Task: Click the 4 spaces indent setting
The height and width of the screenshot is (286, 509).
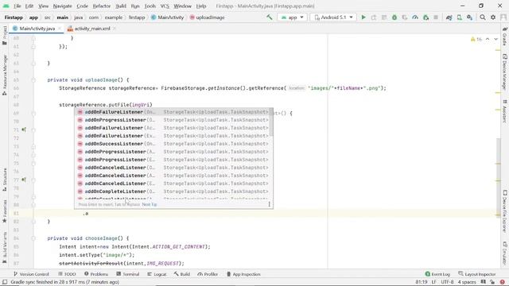Action: [x=467, y=282]
